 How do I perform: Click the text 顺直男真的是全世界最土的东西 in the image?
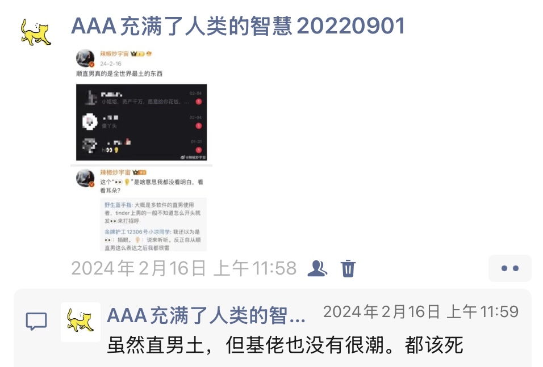coord(119,74)
